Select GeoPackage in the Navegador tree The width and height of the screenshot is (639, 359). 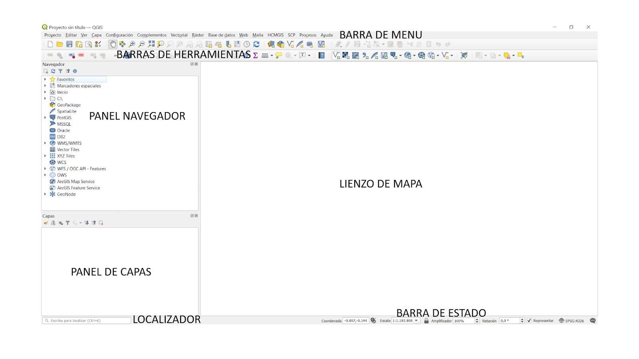[x=69, y=105]
